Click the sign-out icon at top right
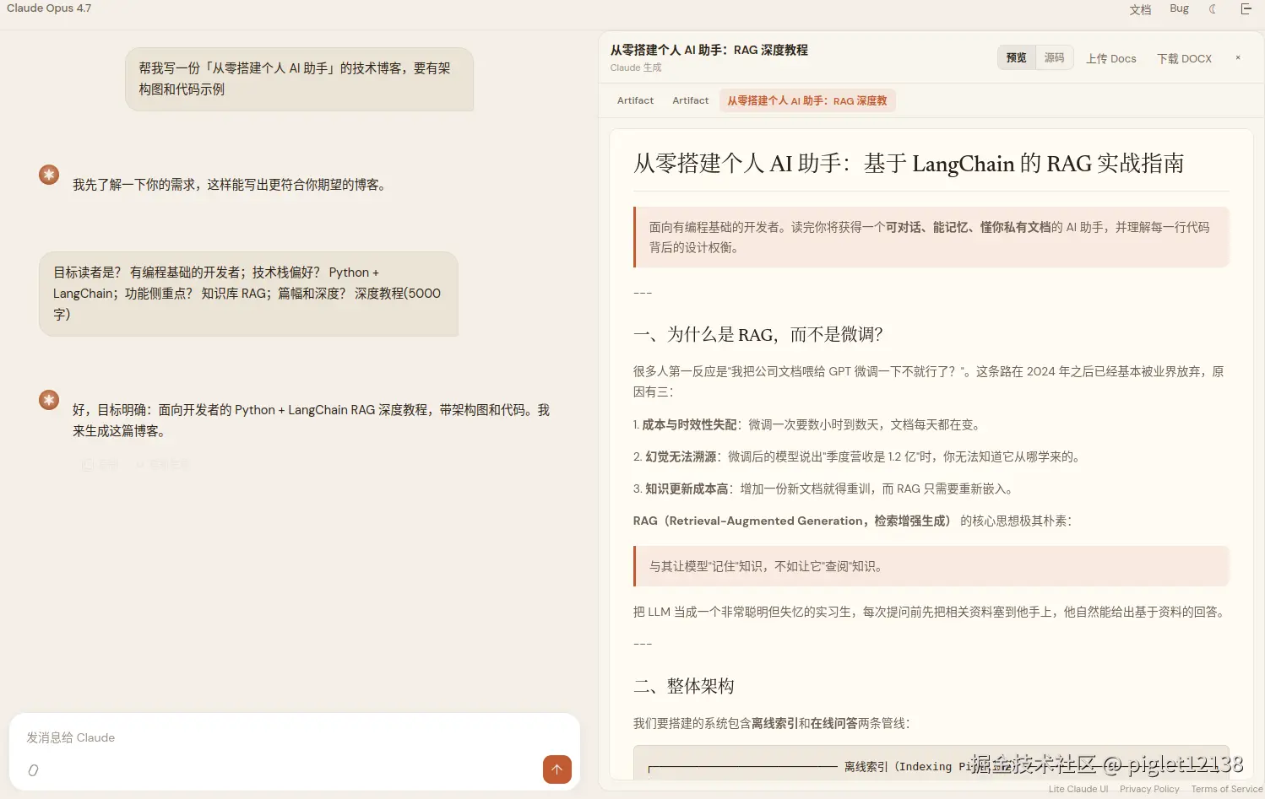Viewport: 1265px width, 799px height. coord(1246,9)
